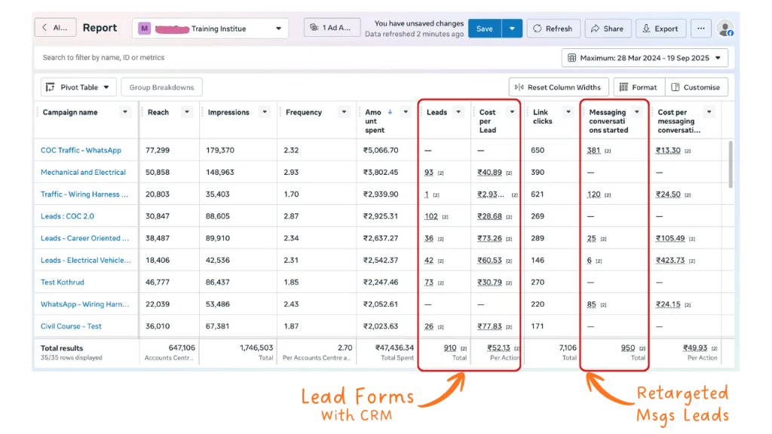Open the Civil Course - Test campaign

click(71, 326)
